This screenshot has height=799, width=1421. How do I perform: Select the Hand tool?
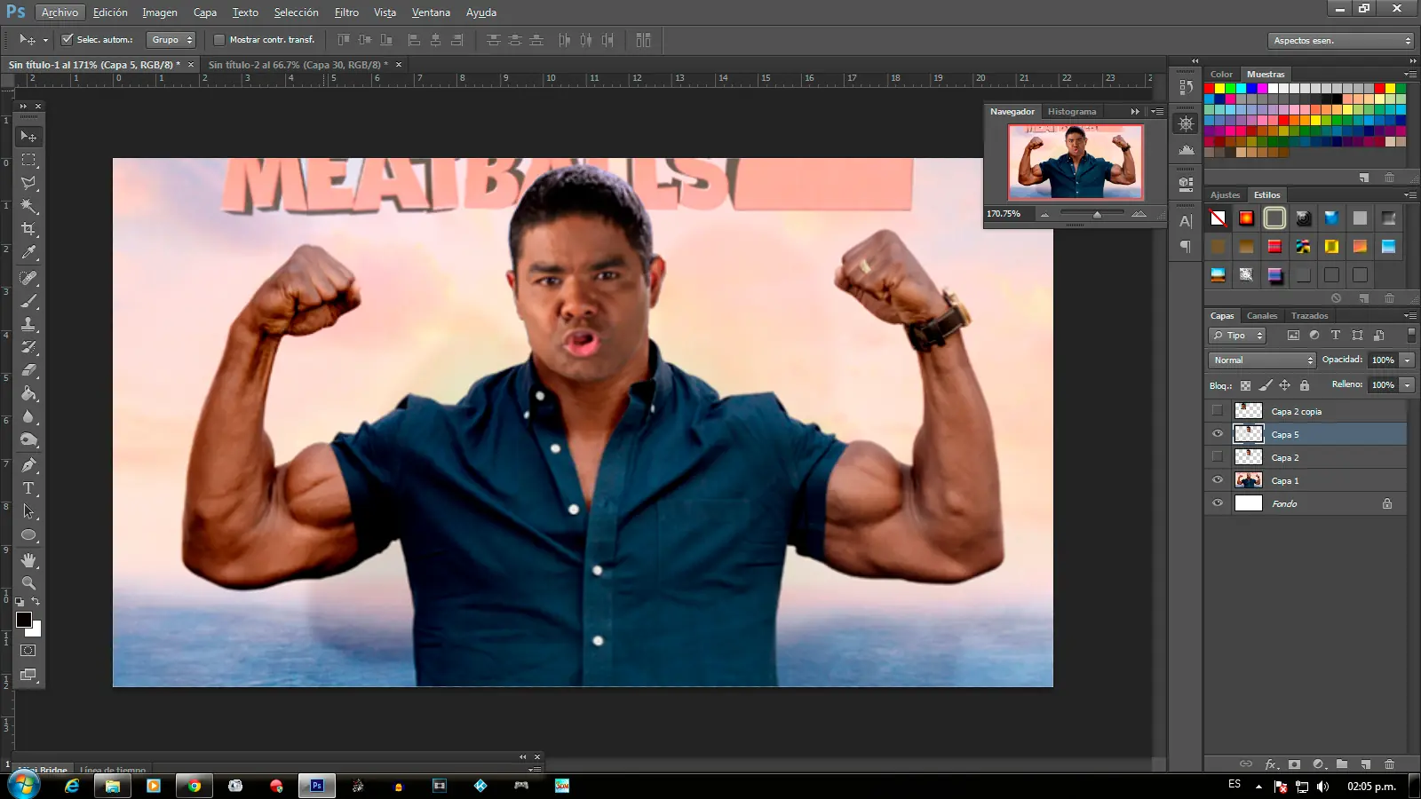28,560
